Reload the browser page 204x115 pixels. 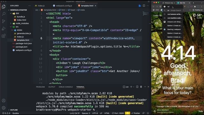tap(160, 6)
